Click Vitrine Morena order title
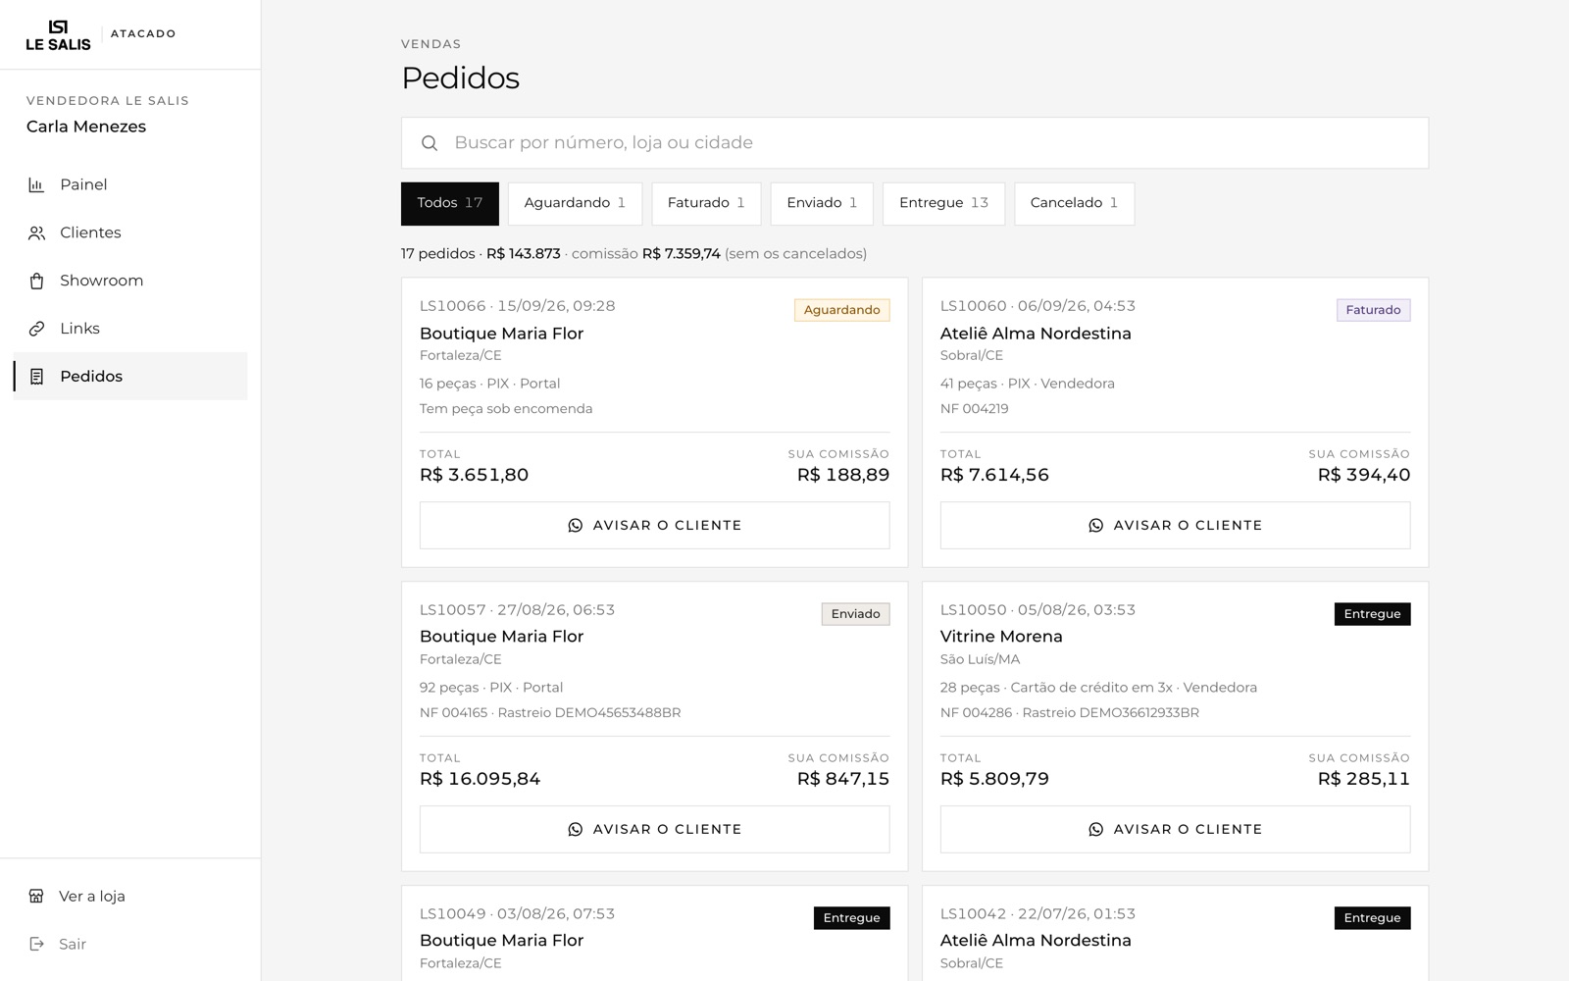1569x981 pixels. point(1001,637)
